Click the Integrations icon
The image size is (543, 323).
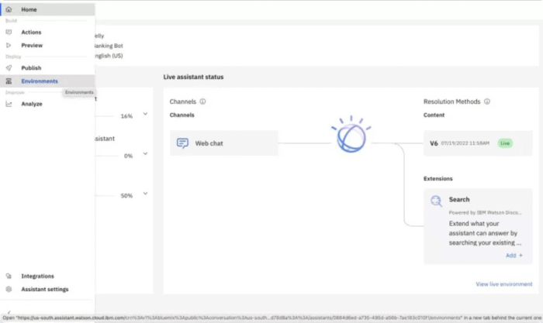coord(9,276)
